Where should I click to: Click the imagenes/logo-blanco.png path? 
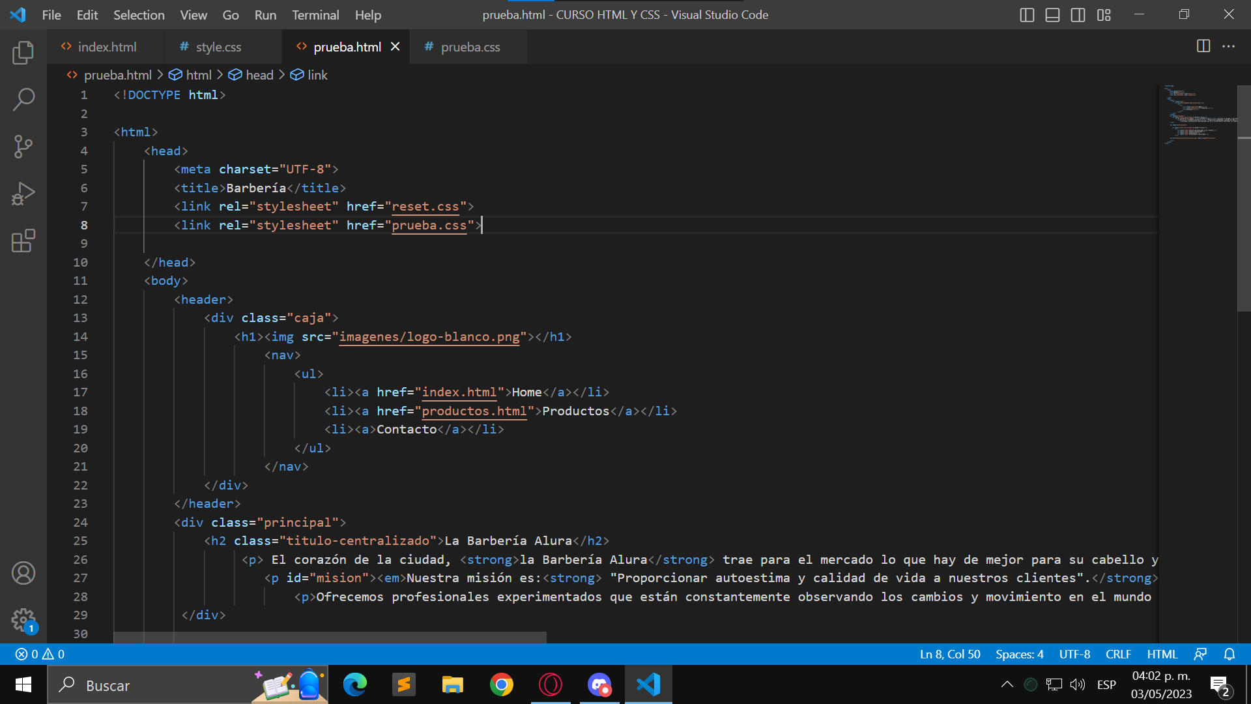(x=429, y=337)
